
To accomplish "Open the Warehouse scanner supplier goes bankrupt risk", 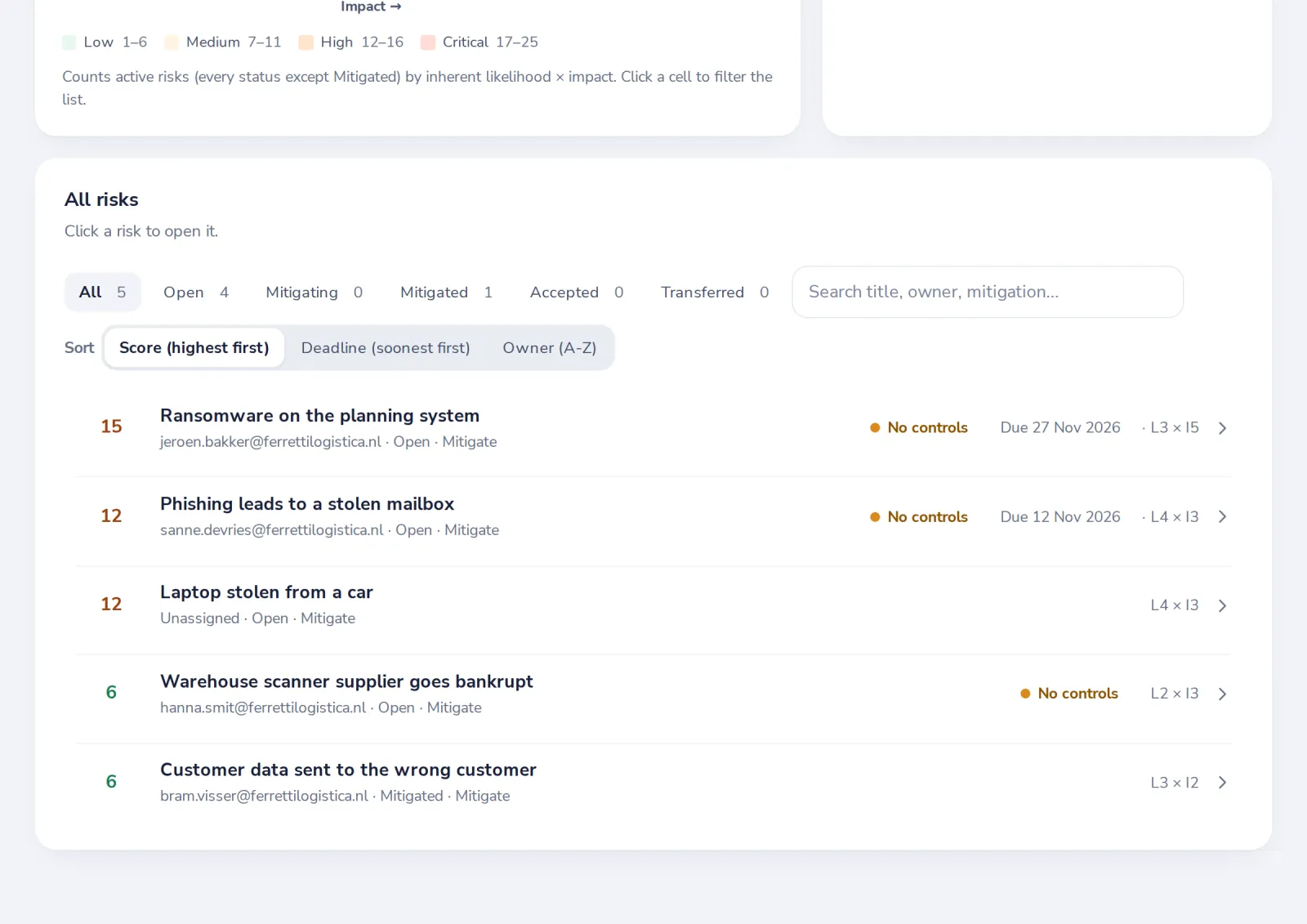I will pos(653,694).
